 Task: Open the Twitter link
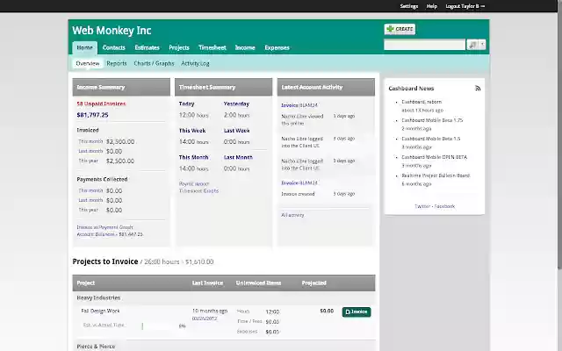click(422, 206)
